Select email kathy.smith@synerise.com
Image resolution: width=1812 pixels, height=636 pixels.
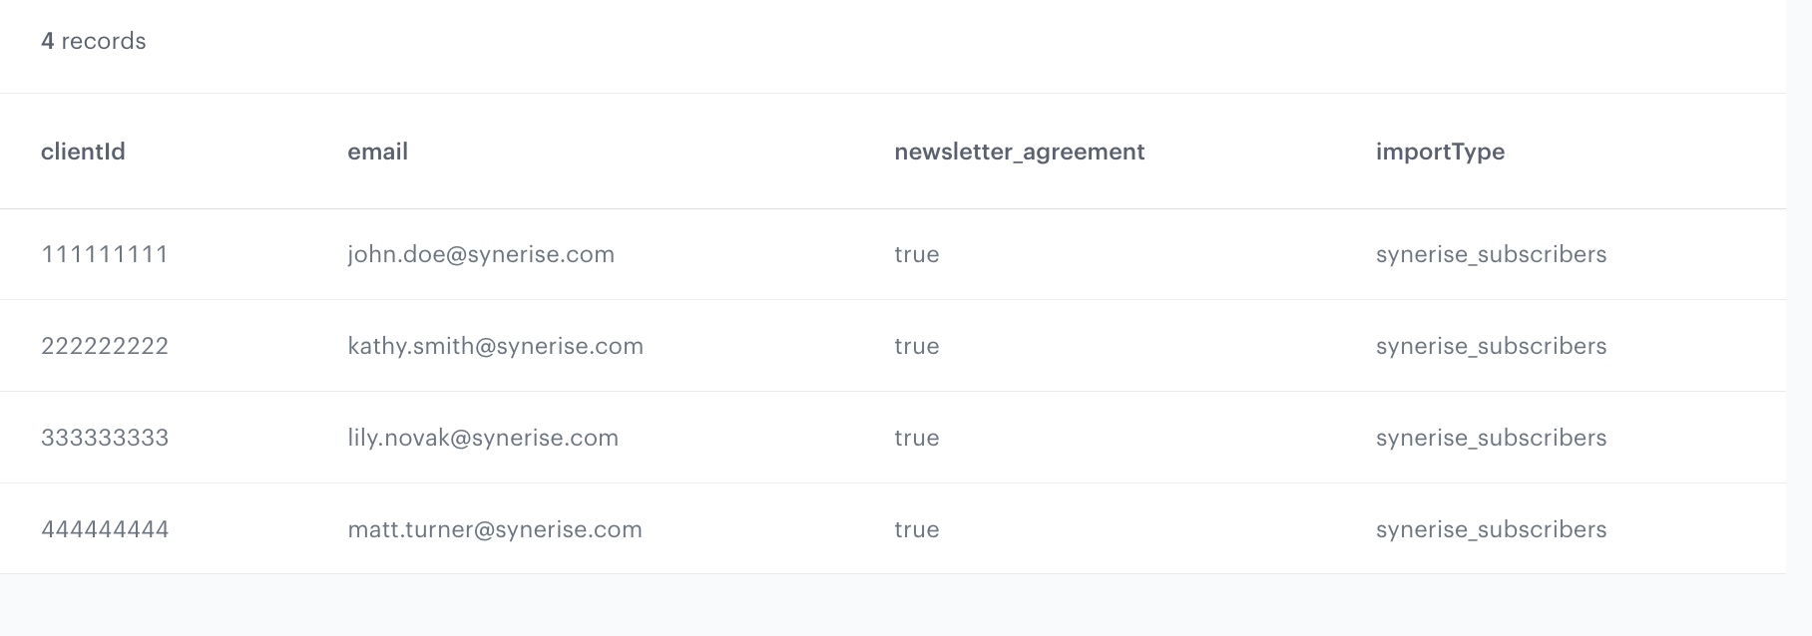pos(495,346)
